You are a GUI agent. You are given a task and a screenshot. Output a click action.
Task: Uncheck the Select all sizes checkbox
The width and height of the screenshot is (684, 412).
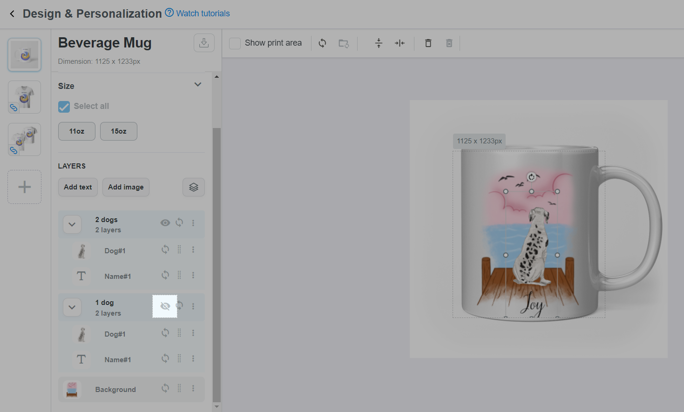click(x=64, y=107)
